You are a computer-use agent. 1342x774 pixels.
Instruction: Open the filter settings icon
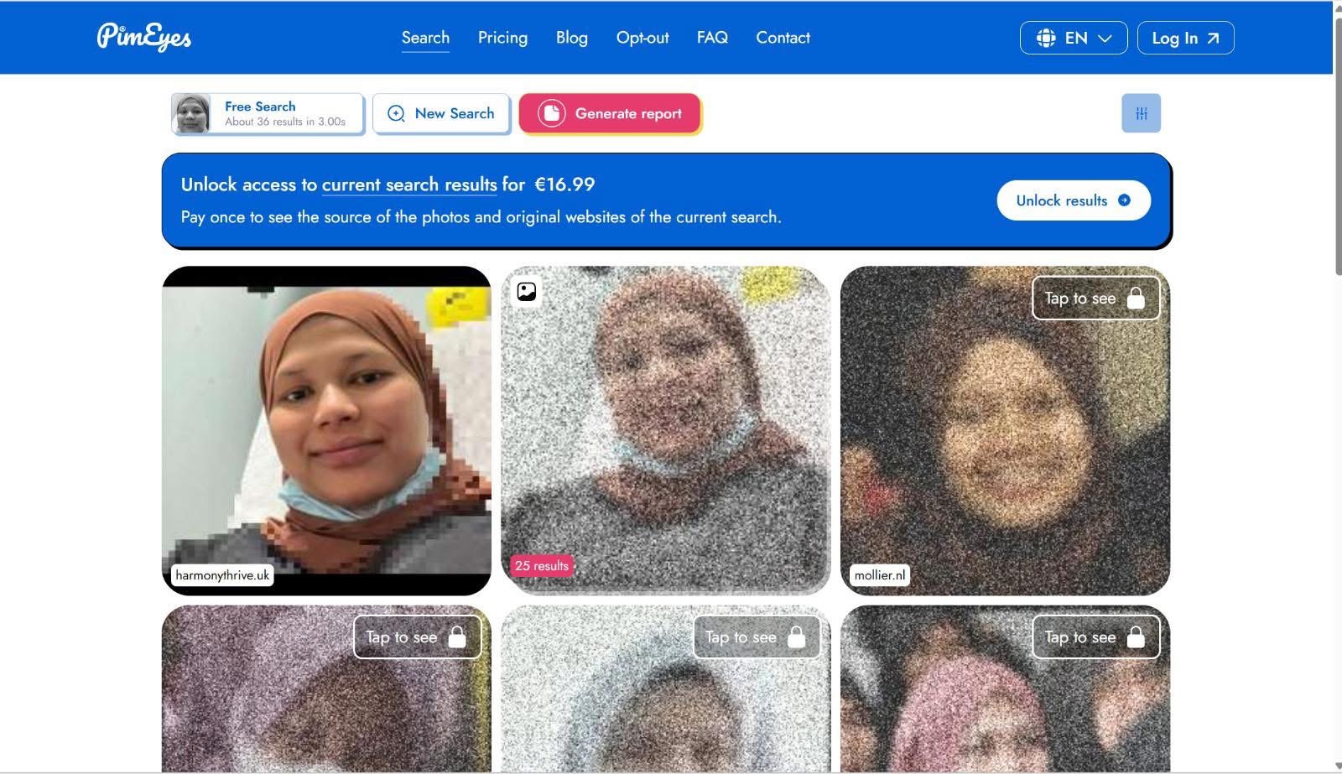(x=1141, y=113)
